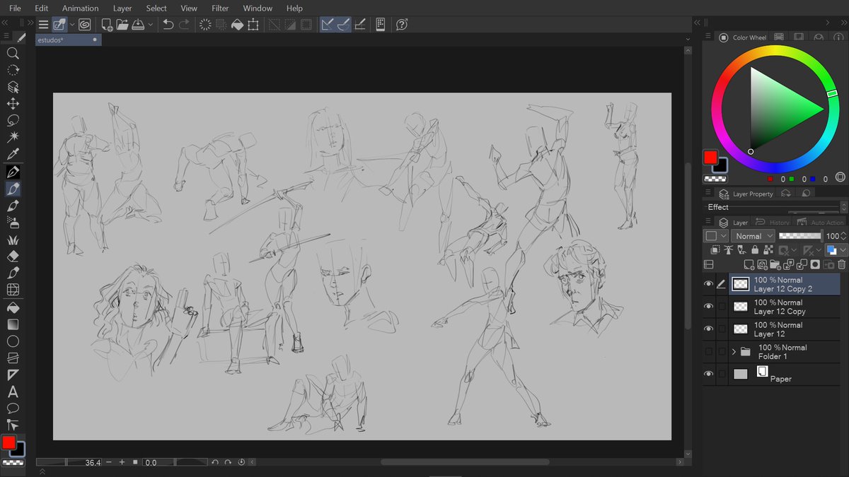Select the Operation object selection tool
This screenshot has height=477, width=849.
13,87
